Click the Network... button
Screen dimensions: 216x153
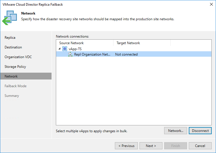(x=176, y=131)
